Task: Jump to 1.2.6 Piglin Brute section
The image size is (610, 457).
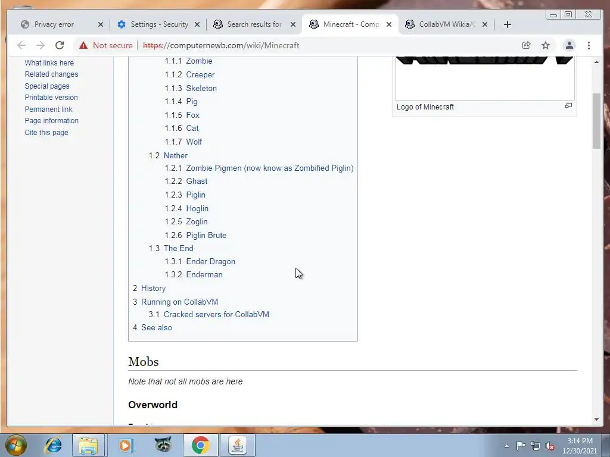Action: 195,236
